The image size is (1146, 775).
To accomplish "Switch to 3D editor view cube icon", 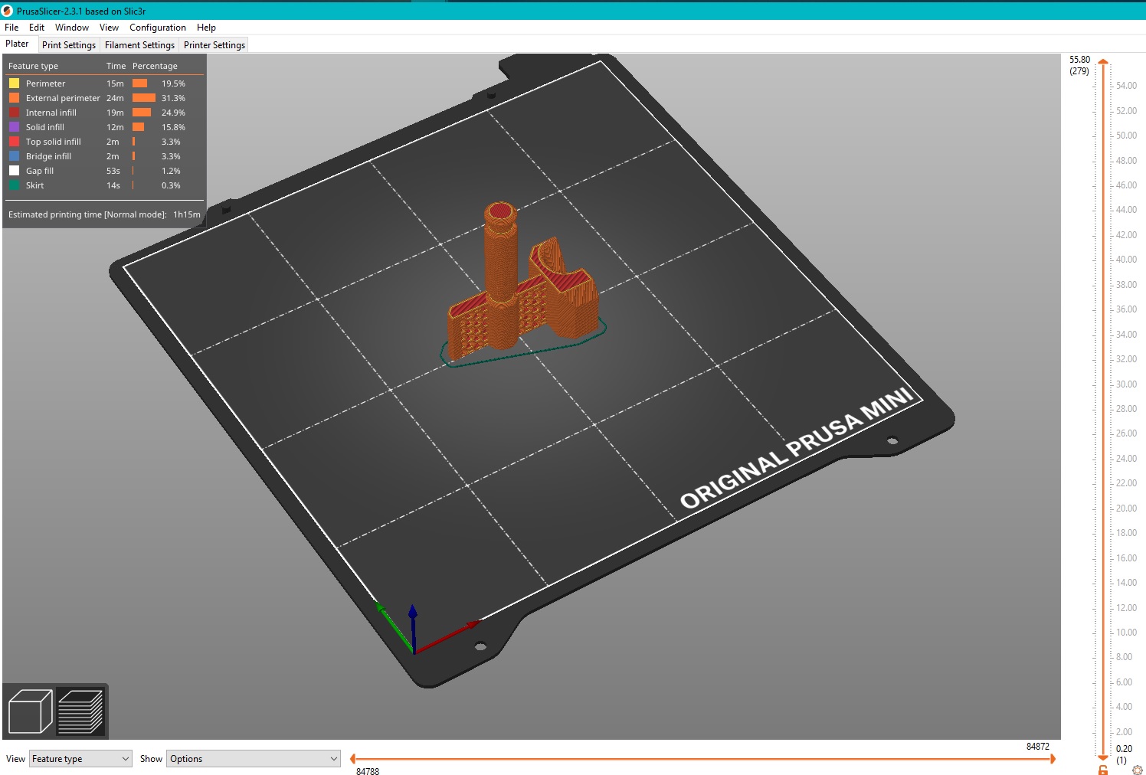I will 30,711.
